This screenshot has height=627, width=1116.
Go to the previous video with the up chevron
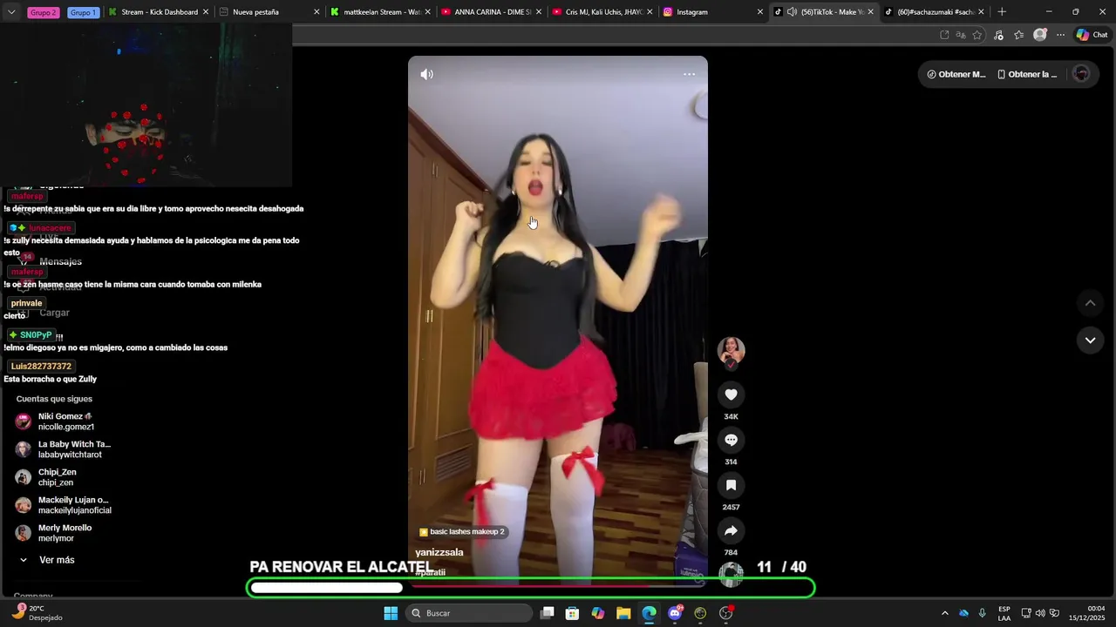pos(1090,303)
